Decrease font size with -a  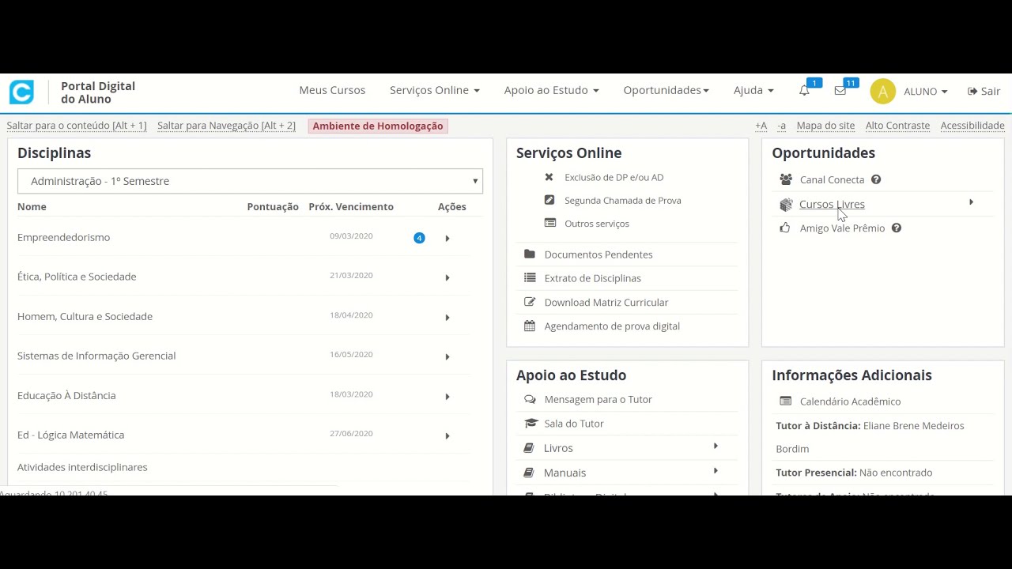coord(781,126)
